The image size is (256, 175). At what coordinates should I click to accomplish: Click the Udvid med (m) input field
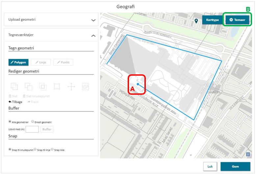pyautogui.click(x=32, y=129)
